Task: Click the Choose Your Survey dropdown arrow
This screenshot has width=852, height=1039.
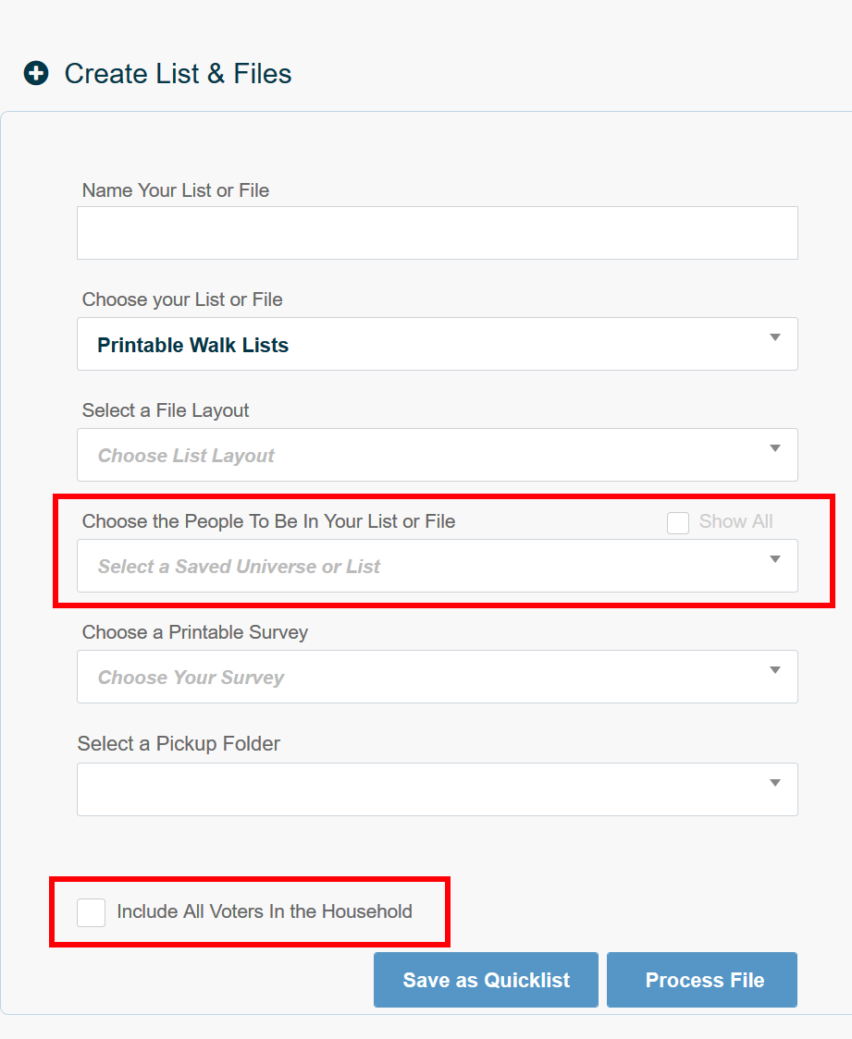Action: 775,672
